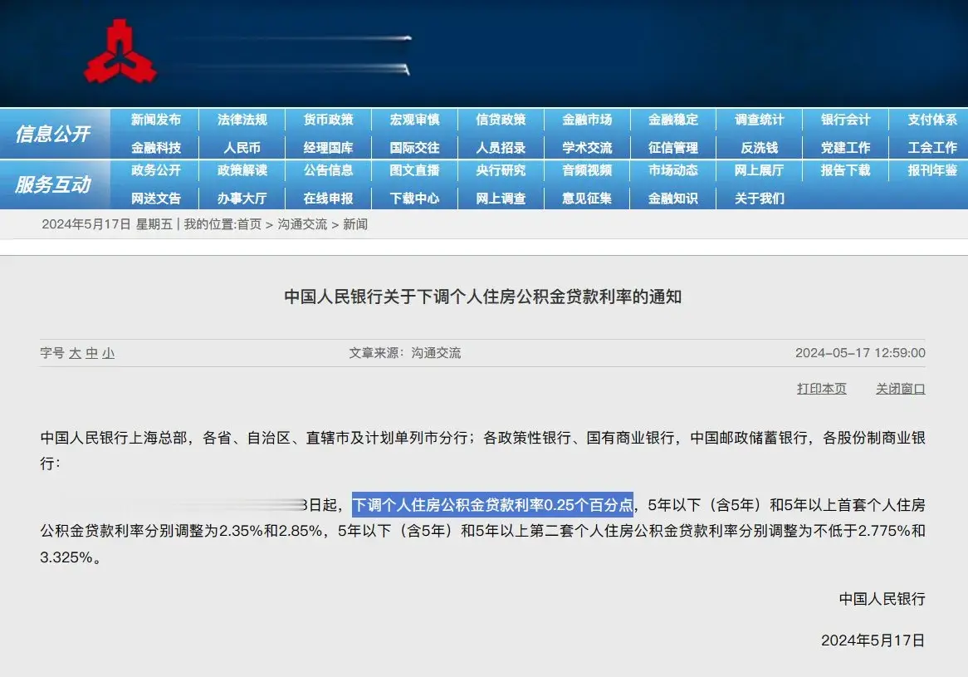Select the 支付体系 navigation item
This screenshot has width=968, height=677.
point(931,120)
